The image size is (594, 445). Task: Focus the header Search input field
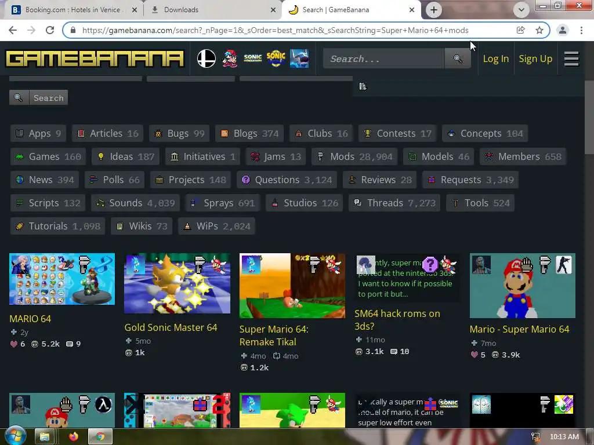[x=383, y=59]
